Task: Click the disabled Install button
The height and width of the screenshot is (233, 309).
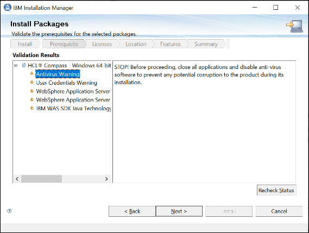Action: pos(229,211)
